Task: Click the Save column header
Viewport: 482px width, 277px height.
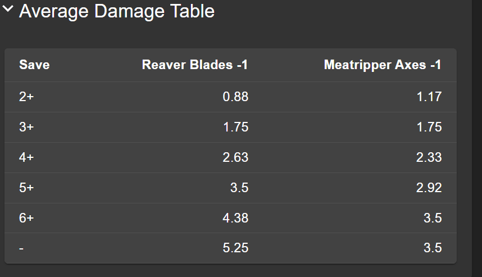Action: 34,65
